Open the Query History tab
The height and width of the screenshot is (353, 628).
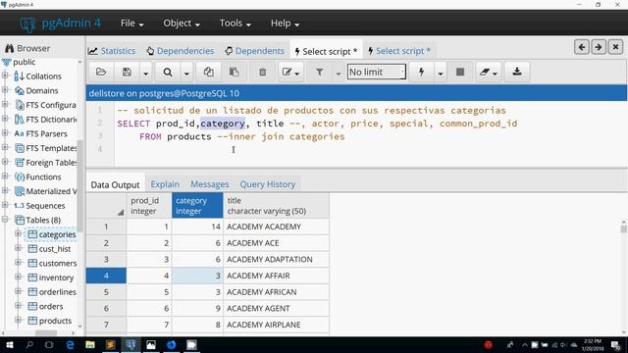[268, 184]
